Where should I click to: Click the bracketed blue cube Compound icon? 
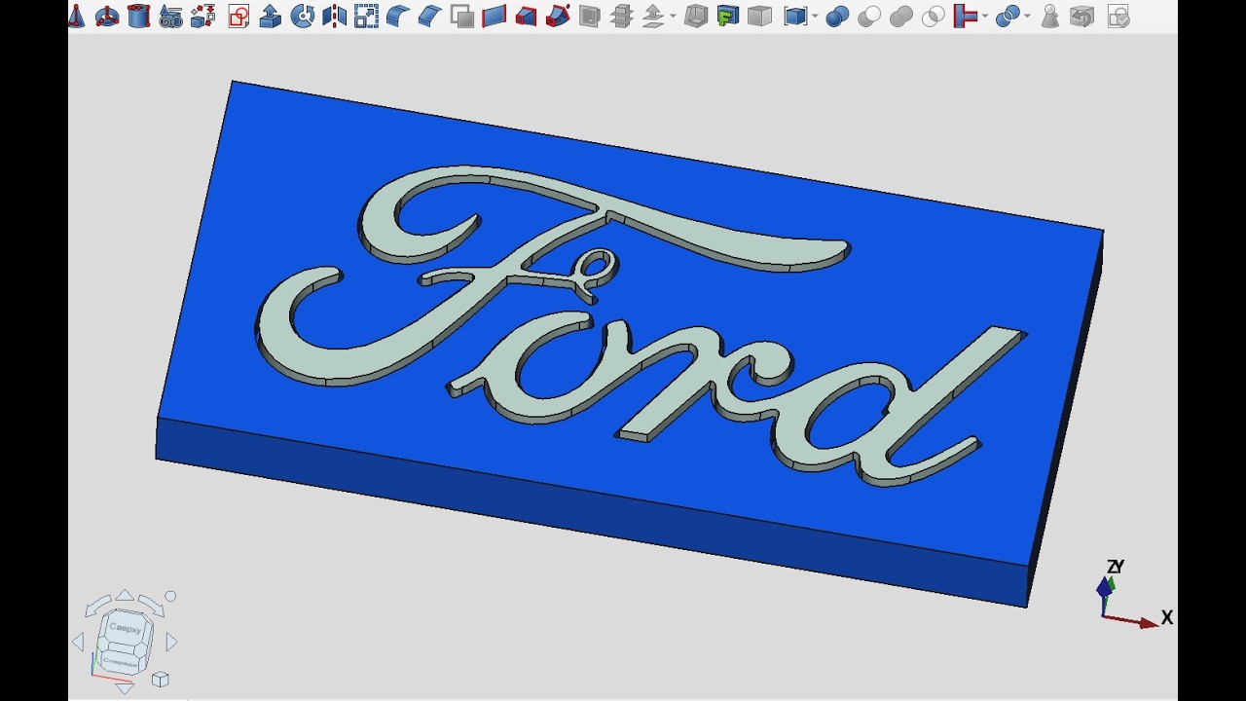(x=794, y=17)
